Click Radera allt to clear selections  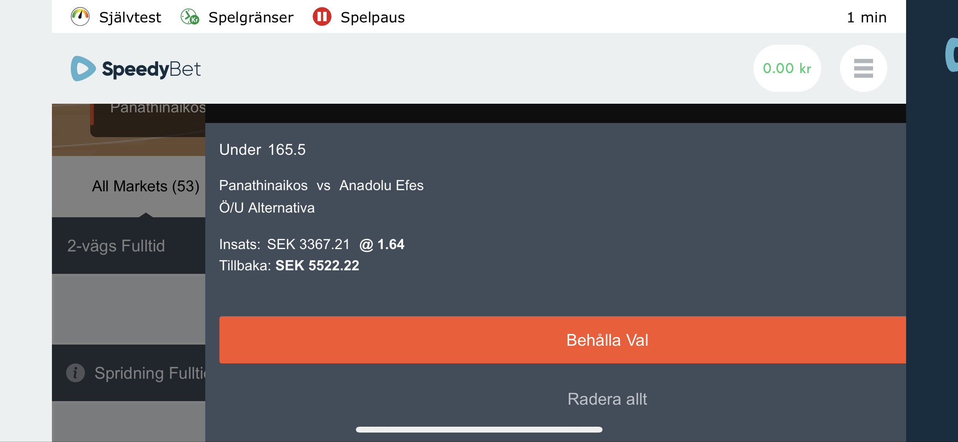(x=607, y=399)
